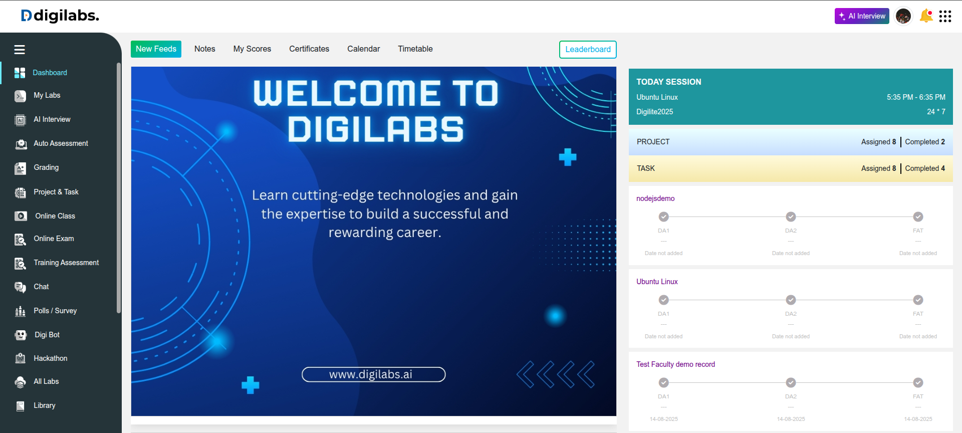Click the All Labs icon

point(20,382)
